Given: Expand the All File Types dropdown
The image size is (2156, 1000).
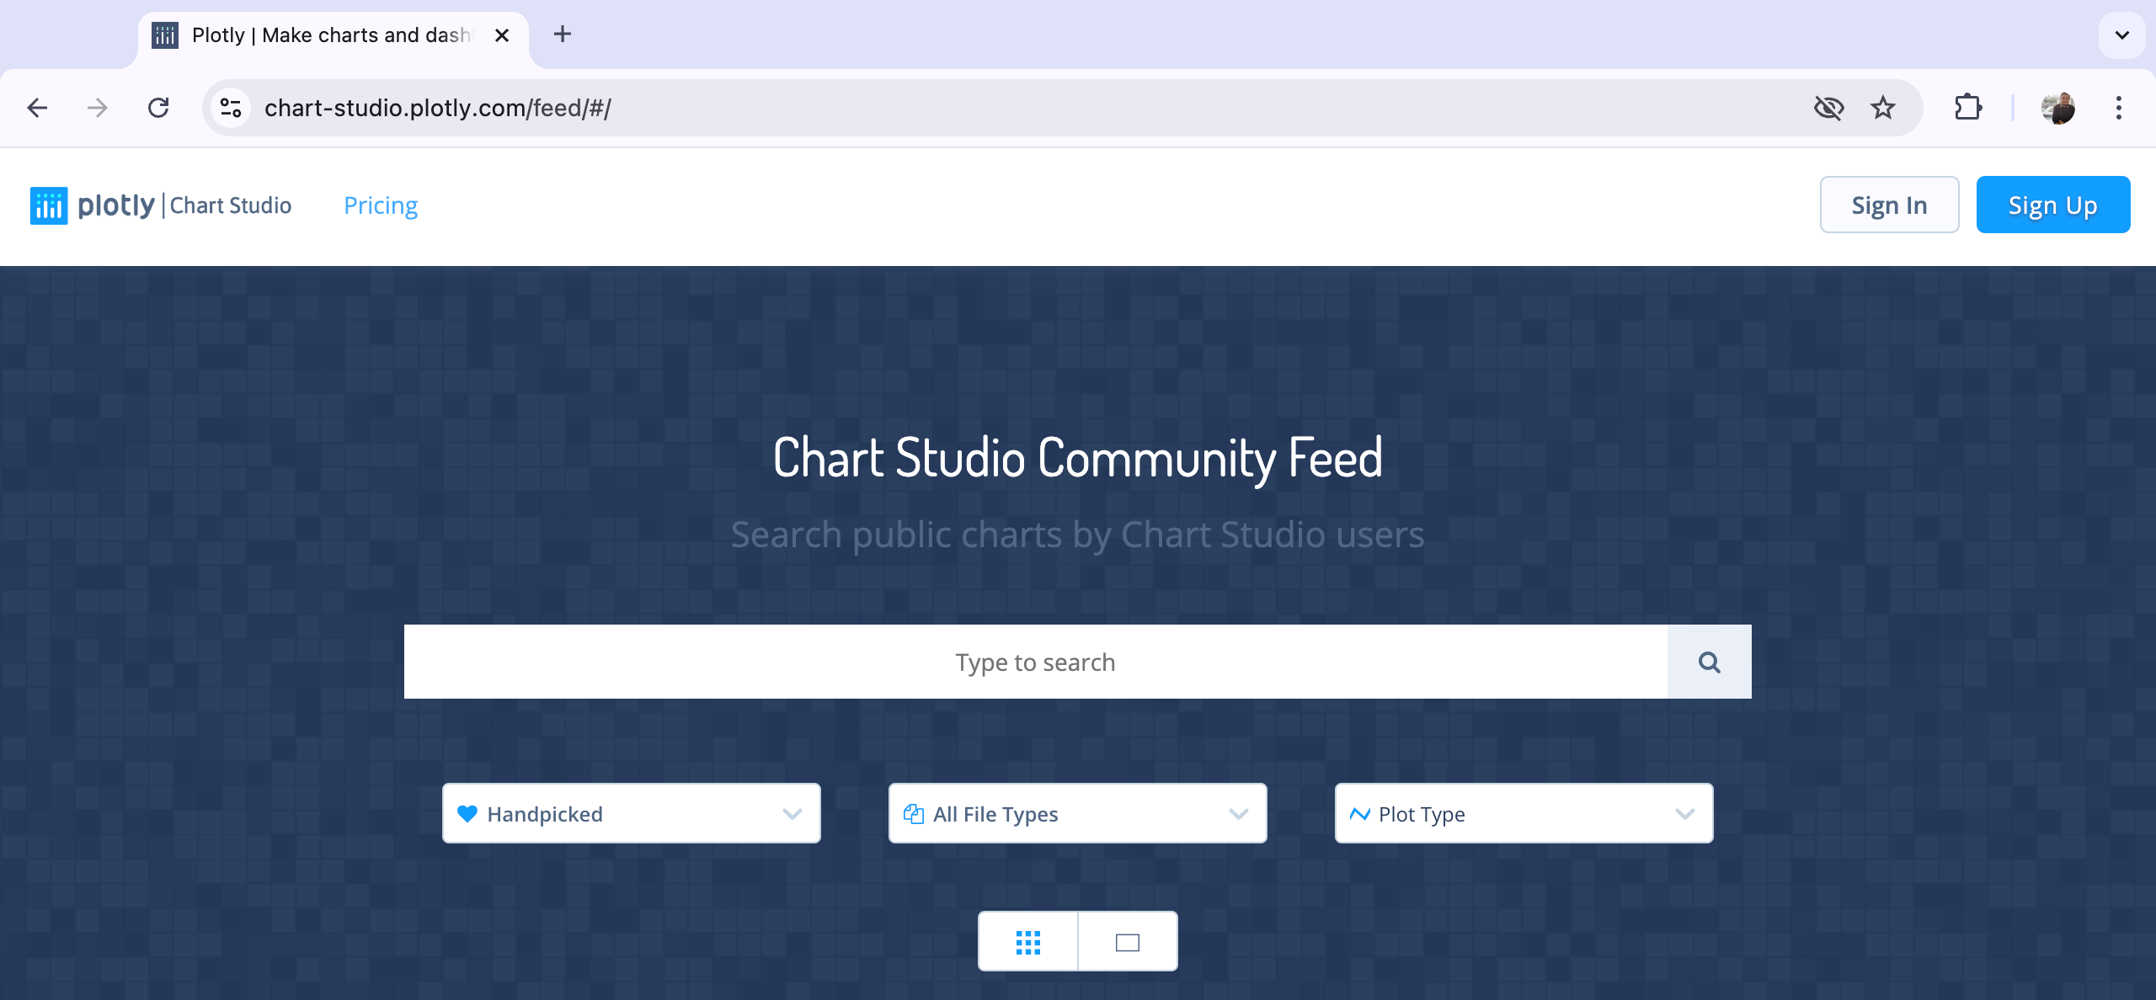Looking at the screenshot, I should pyautogui.click(x=1077, y=814).
